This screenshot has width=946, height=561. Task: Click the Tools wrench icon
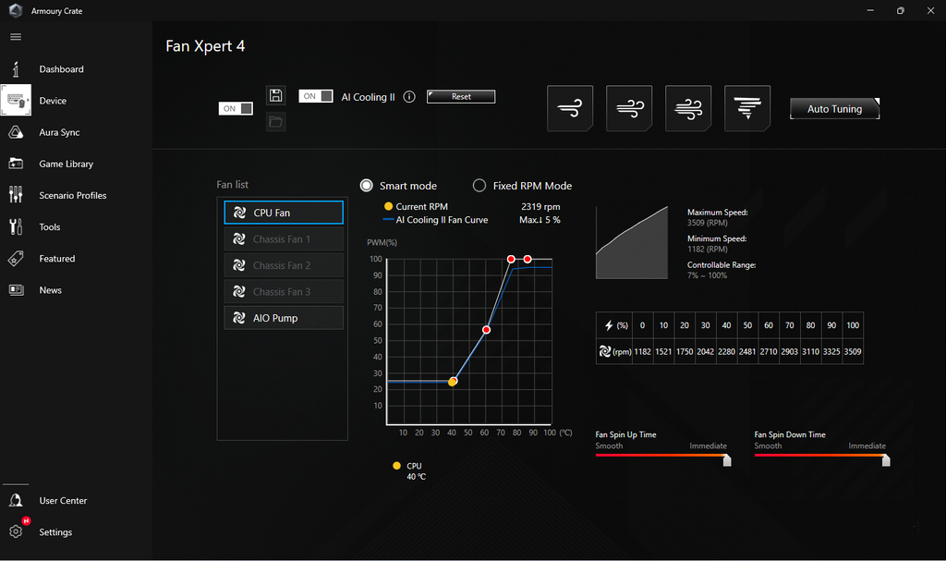[16, 226]
